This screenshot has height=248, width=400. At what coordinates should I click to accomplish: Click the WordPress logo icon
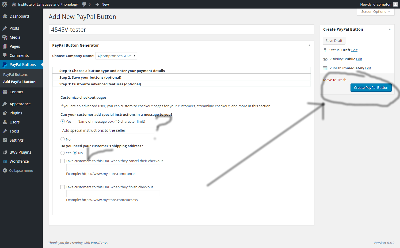tap(5, 4)
